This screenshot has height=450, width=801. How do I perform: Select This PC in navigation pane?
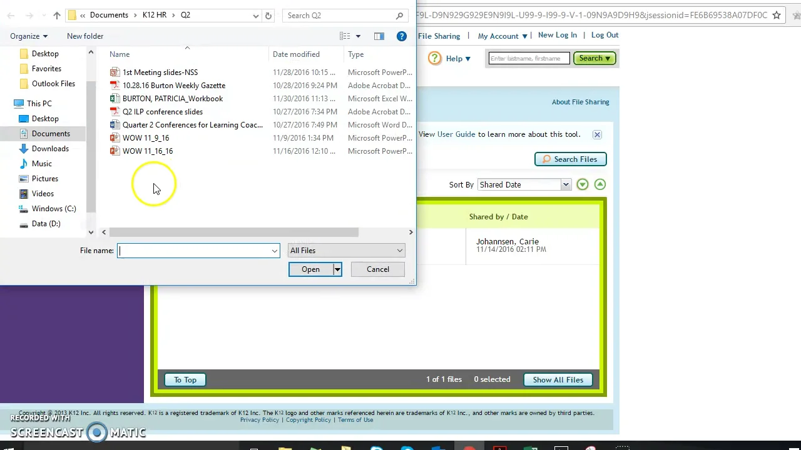pyautogui.click(x=39, y=104)
